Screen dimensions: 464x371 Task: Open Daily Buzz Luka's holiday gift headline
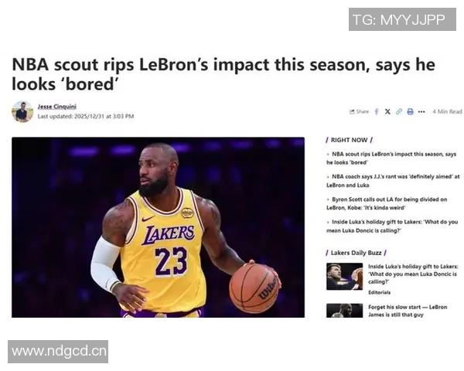pos(413,274)
